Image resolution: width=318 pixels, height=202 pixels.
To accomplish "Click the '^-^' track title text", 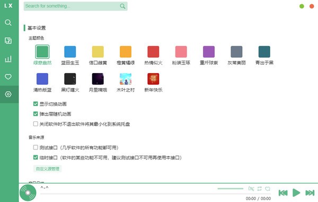I will click(x=45, y=188).
